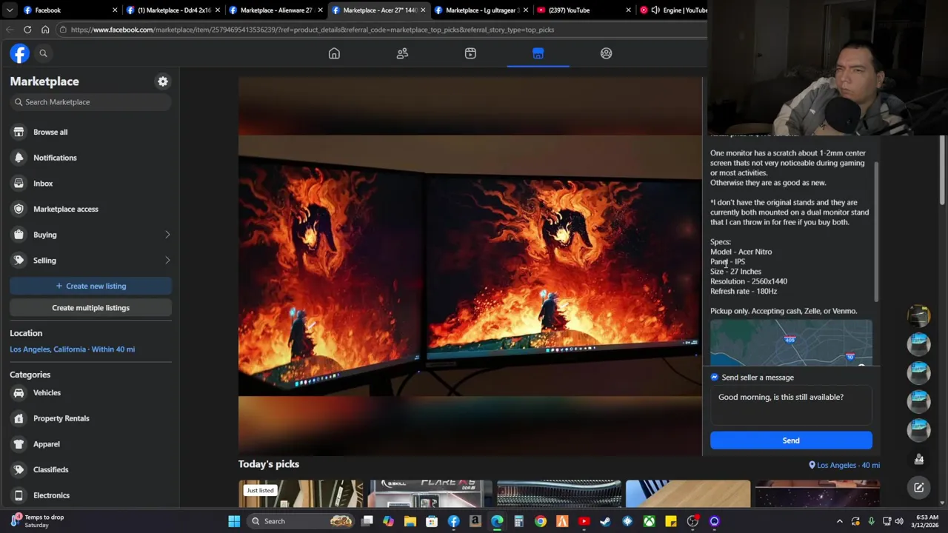Click the facebook.com address bar

[381, 30]
